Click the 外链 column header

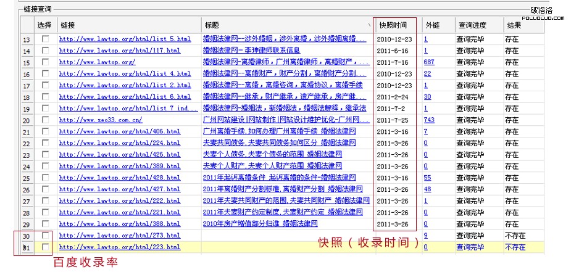432,26
